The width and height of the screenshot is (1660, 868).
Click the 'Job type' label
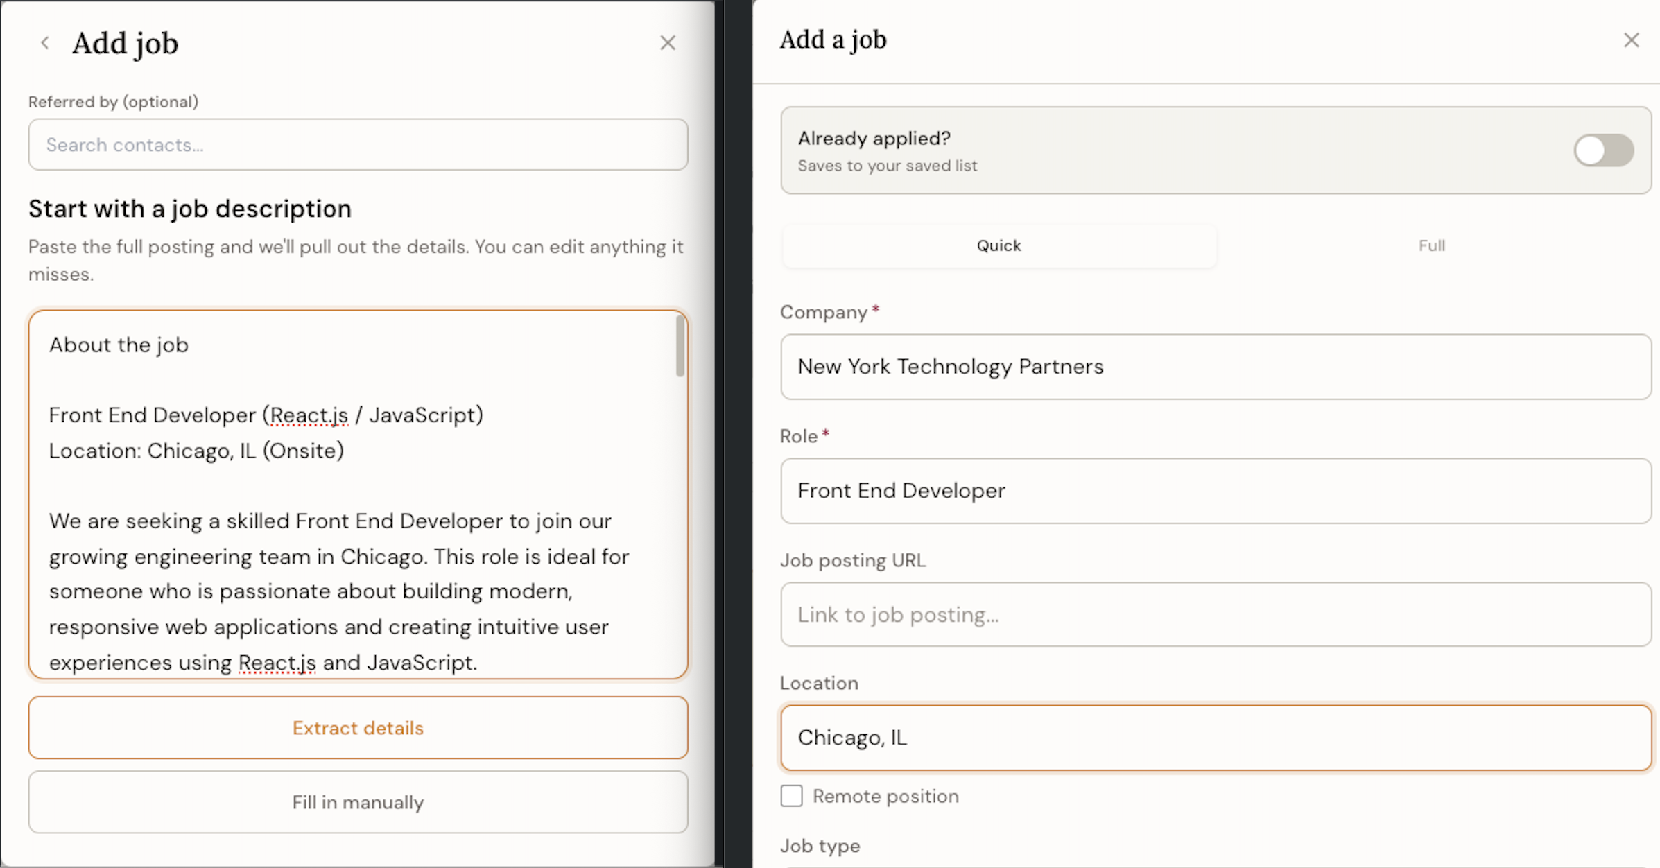pyautogui.click(x=820, y=846)
